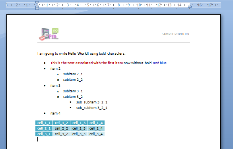
Task: Click the bold Hello World! text
Action: coord(78,53)
